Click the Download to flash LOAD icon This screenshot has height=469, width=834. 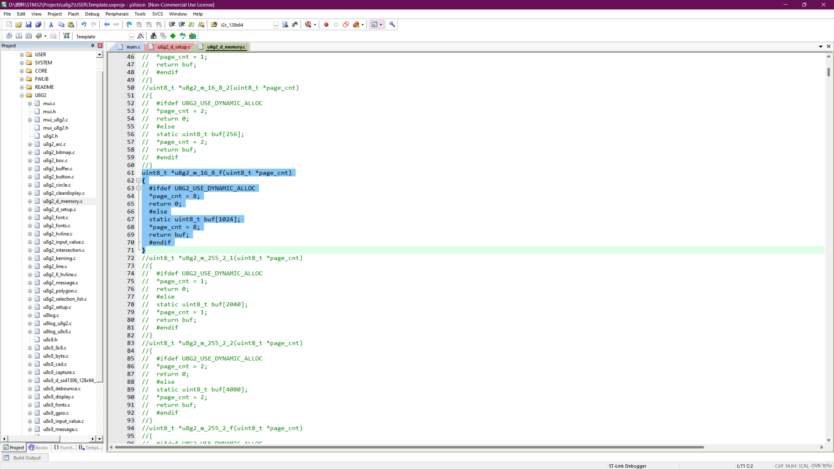[x=66, y=36]
